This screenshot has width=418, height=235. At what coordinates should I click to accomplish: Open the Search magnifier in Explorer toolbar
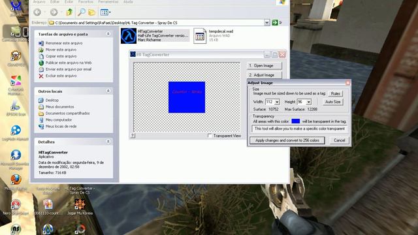pos(81,12)
